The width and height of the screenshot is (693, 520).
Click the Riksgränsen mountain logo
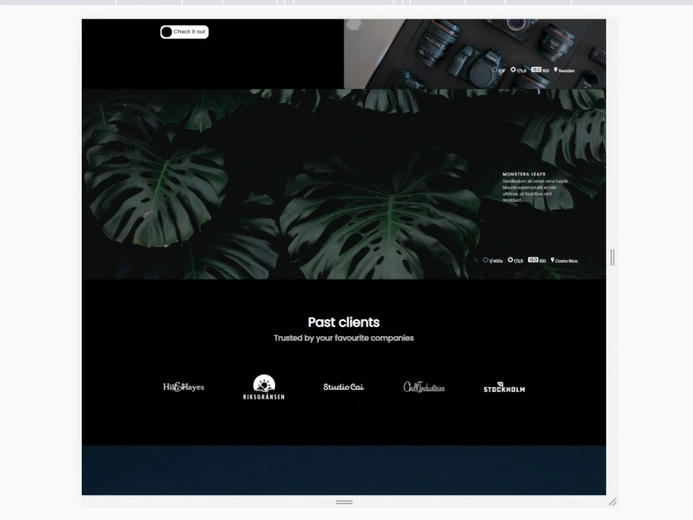(264, 387)
